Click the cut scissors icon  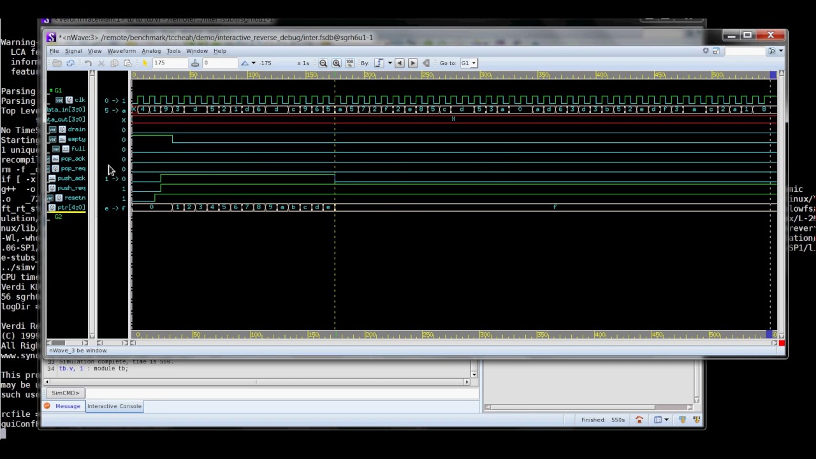click(101, 63)
